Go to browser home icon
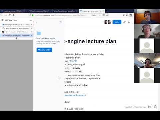 pyautogui.click(x=14, y=15)
